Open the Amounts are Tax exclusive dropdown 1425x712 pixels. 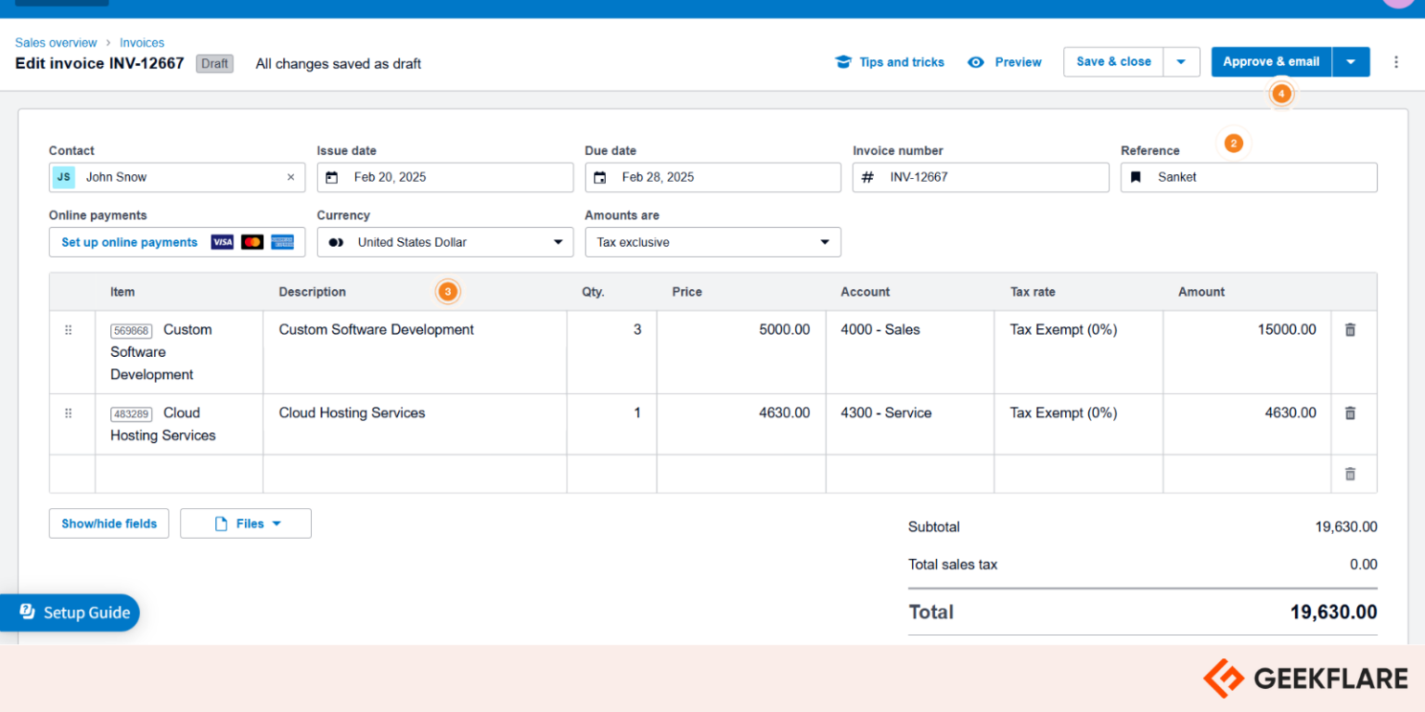(x=712, y=242)
